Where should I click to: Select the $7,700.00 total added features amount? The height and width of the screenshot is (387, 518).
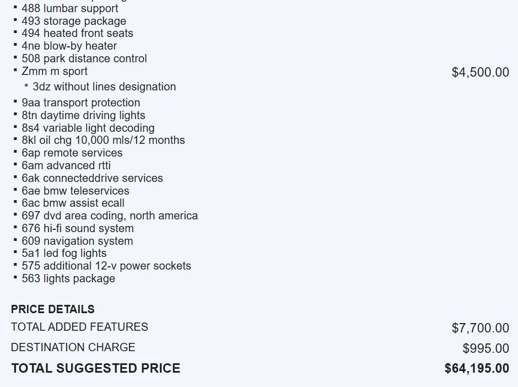480,328
